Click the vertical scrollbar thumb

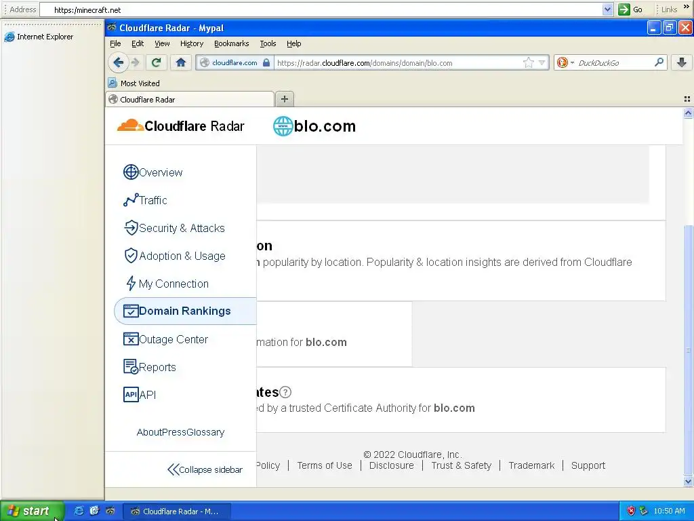[x=688, y=349]
